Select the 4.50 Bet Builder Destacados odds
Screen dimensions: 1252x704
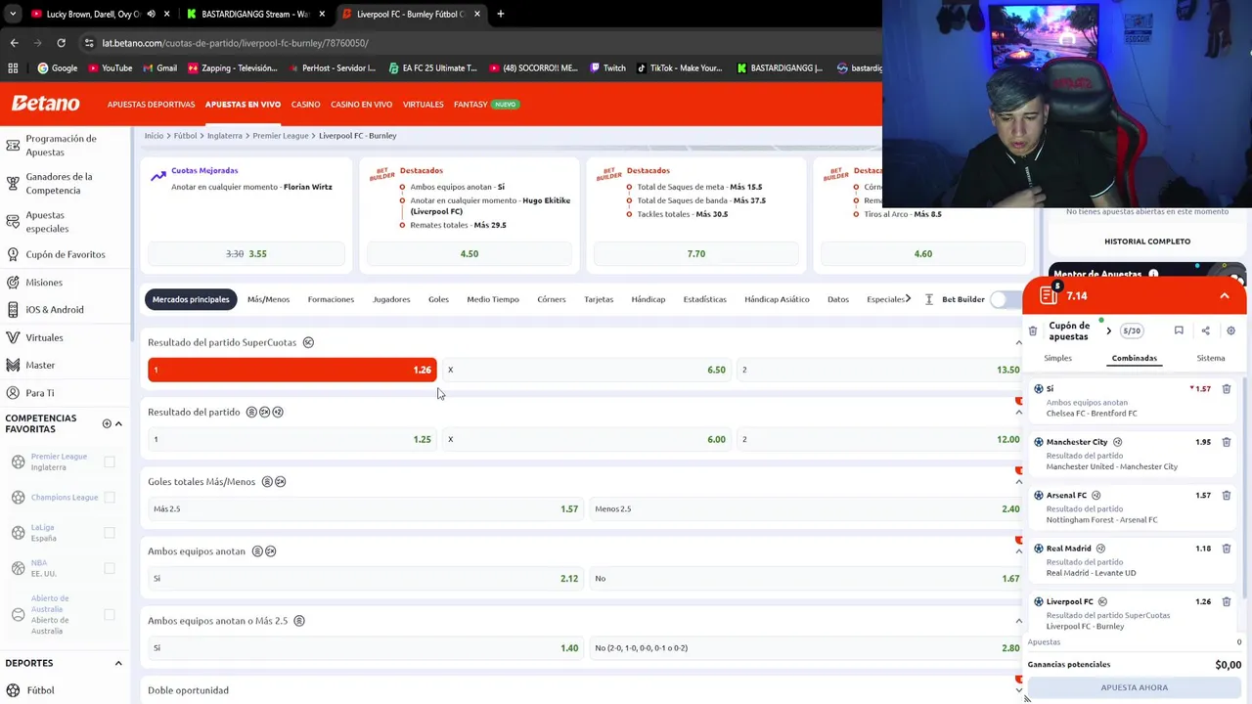tap(469, 253)
